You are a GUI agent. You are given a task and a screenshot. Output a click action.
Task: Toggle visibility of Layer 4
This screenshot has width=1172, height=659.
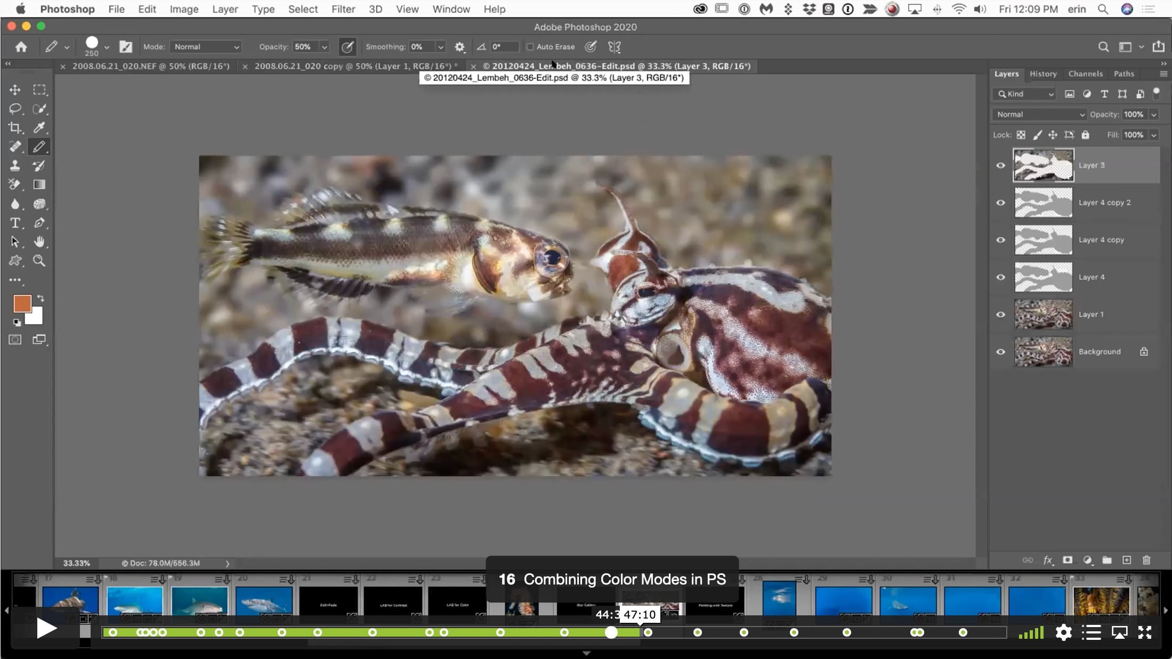[1000, 277]
